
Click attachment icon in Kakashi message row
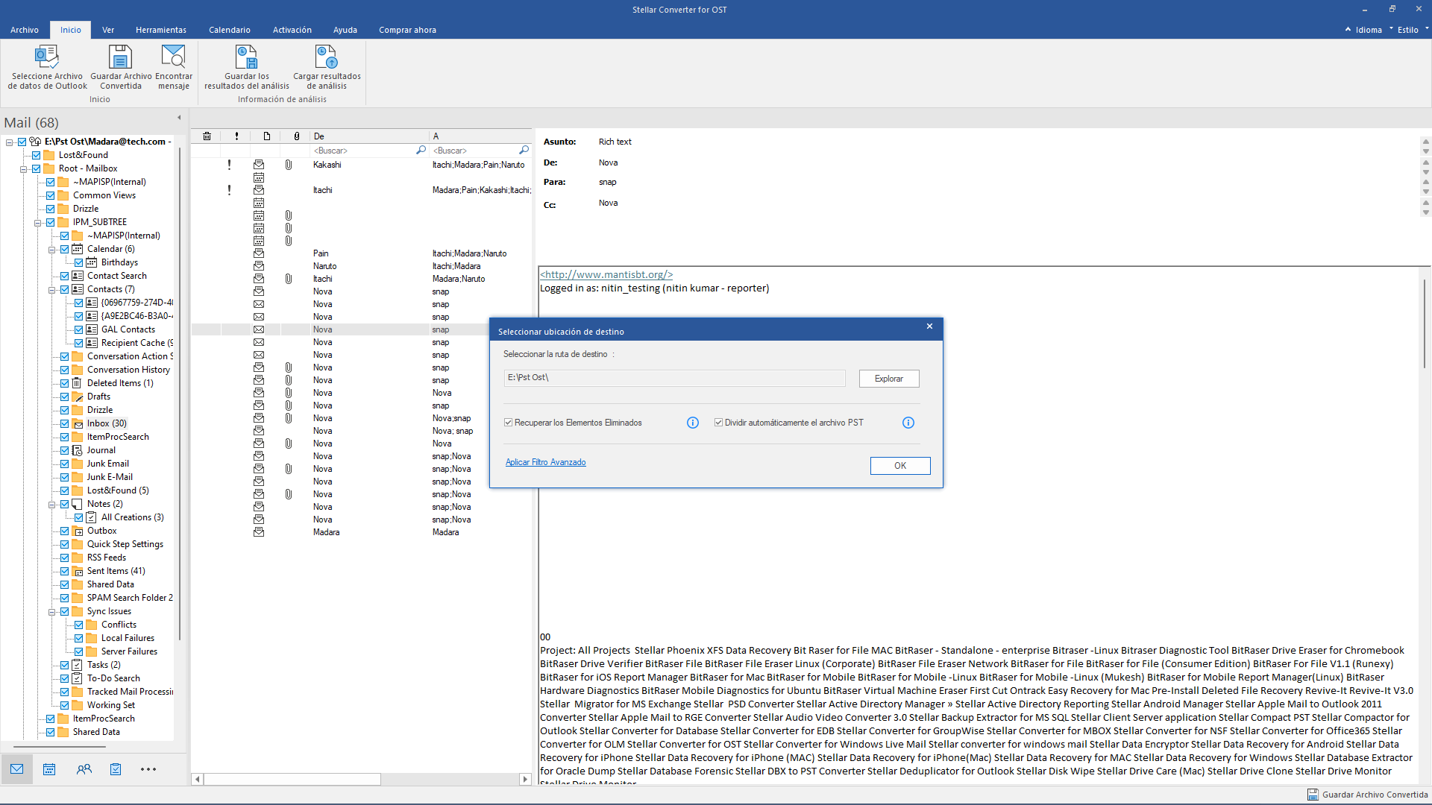[289, 165]
